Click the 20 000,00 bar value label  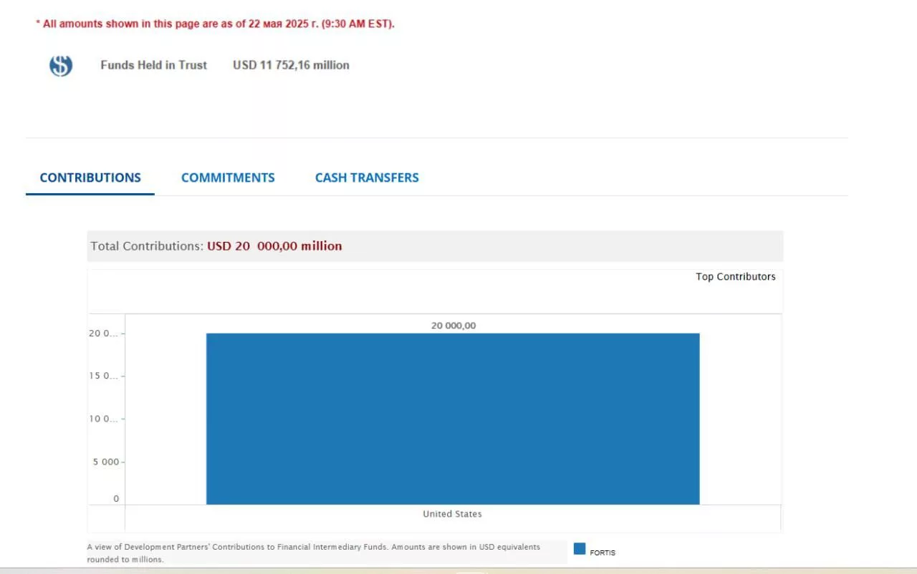point(453,326)
